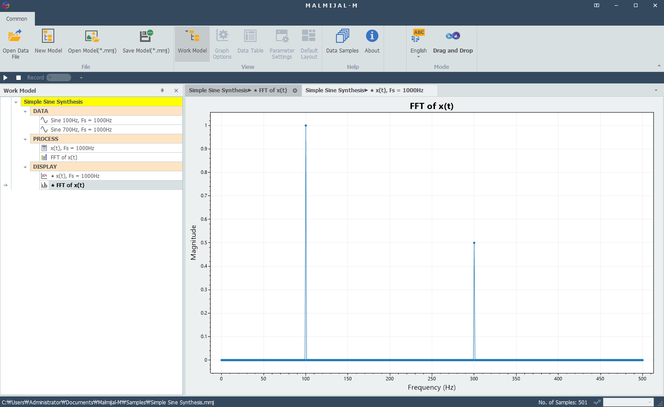Screen dimensions: 664x407
Task: Collapse the PROCESS tree section
Action: 25,139
